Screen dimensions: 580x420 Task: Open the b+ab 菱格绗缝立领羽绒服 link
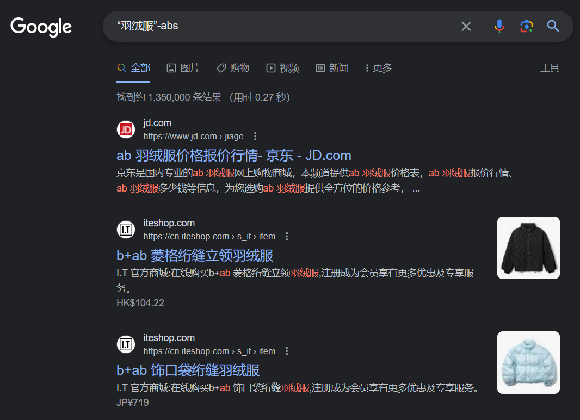[x=195, y=256]
